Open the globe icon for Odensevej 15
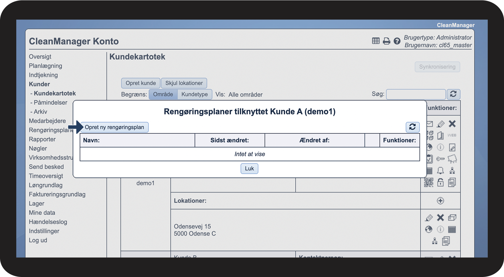This screenshot has height=277, width=504. click(x=429, y=229)
